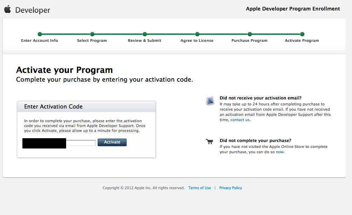Follow the 'now' Apple Online Store link
The height and width of the screenshot is (215, 352).
tap(280, 152)
